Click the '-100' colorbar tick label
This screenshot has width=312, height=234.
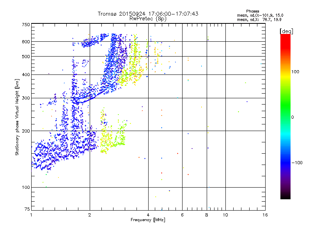297,163
